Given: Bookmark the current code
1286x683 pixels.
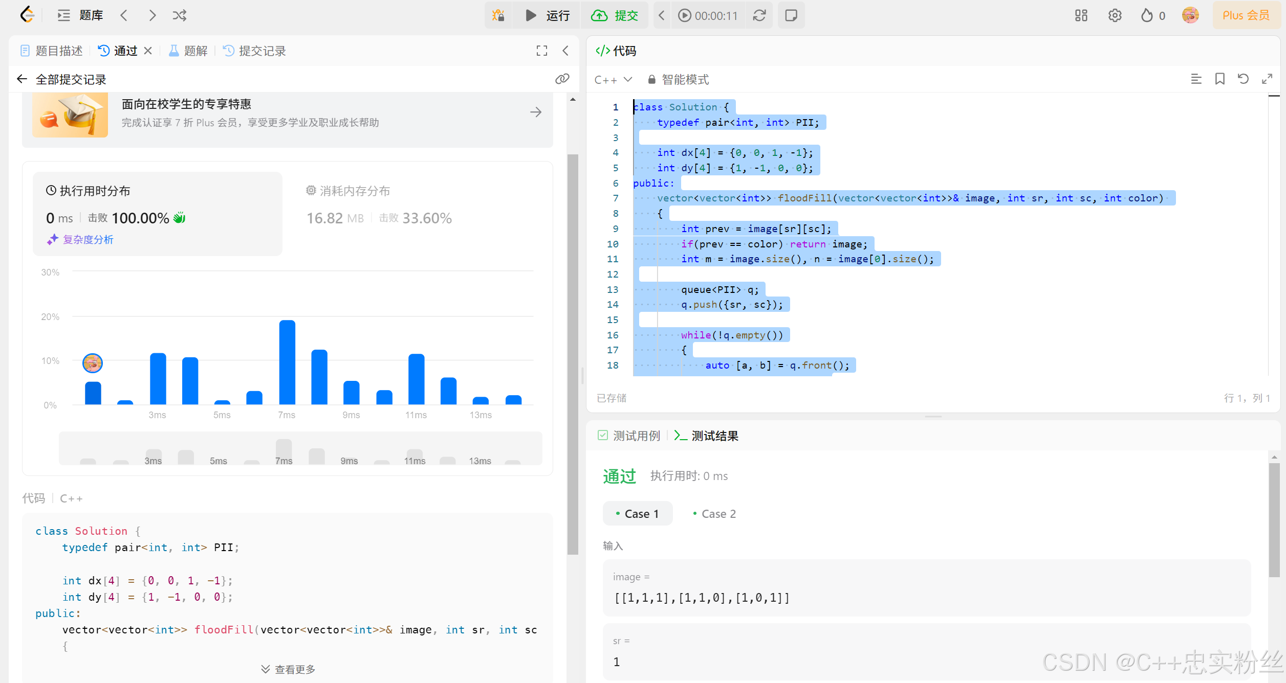Looking at the screenshot, I should (1220, 79).
